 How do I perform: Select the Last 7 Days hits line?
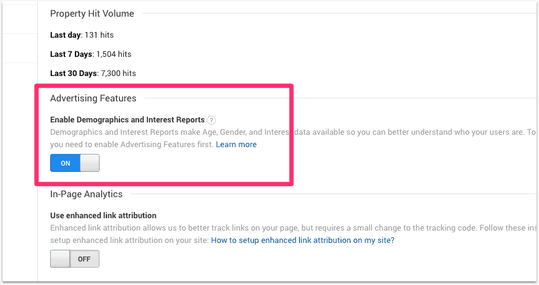pos(90,54)
